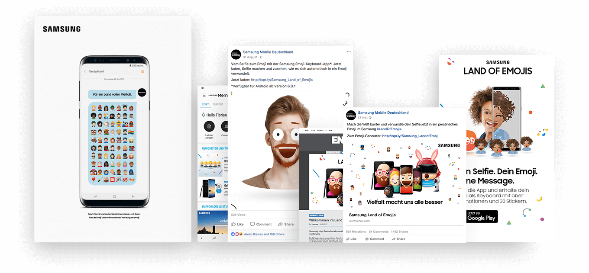
Task: Click the #LandOfEmojis hashtag
Action: pos(389,129)
